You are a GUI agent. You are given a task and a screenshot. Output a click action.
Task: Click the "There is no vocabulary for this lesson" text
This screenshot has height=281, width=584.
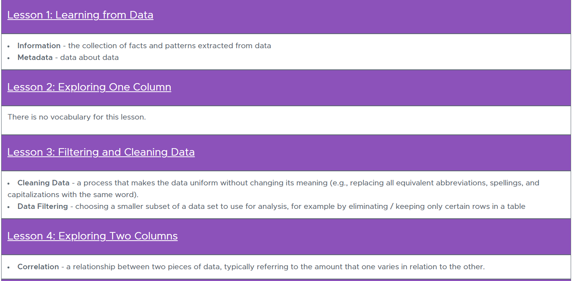(x=77, y=117)
